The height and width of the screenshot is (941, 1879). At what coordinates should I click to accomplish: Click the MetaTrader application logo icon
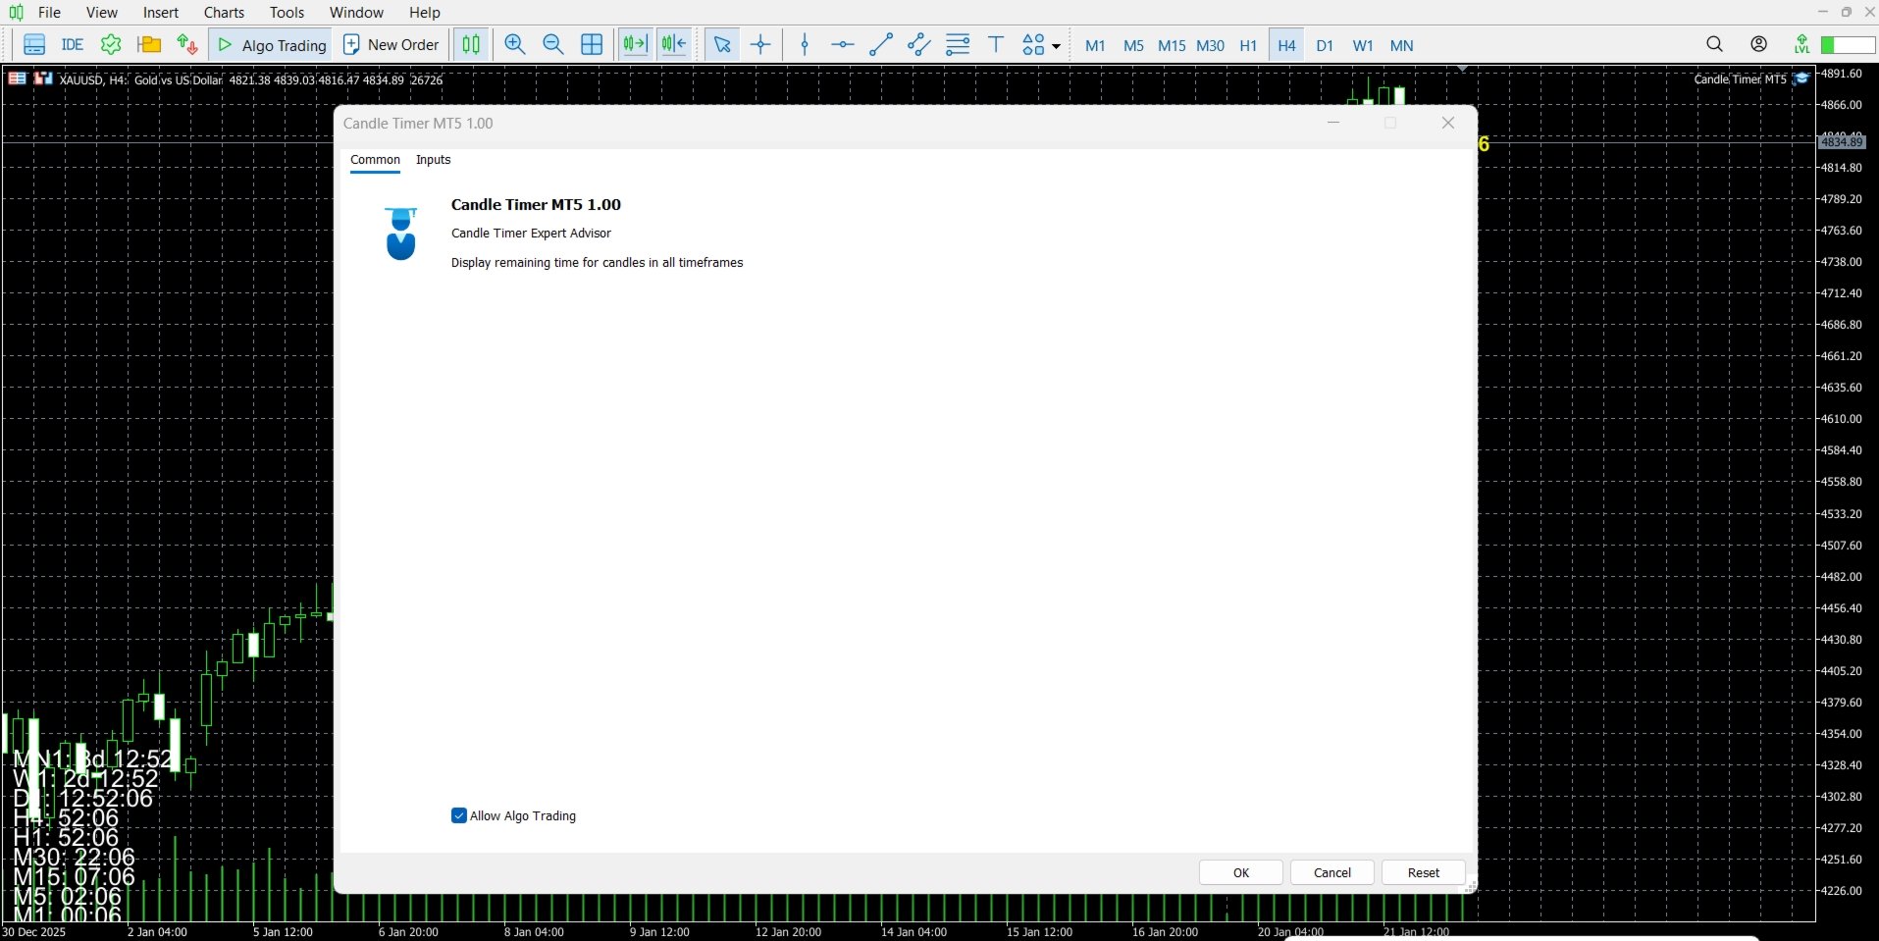16,13
